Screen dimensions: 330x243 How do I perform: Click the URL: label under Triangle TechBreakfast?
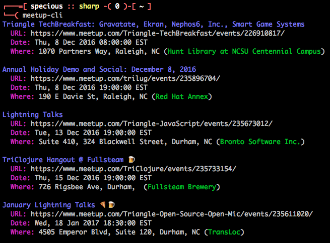pos(18,33)
